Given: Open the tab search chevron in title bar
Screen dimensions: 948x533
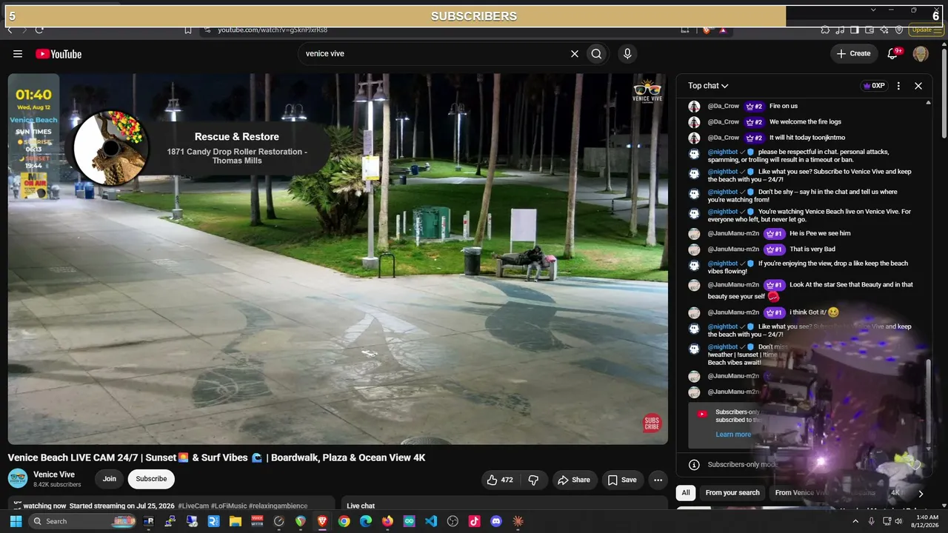Looking at the screenshot, I should [873, 10].
